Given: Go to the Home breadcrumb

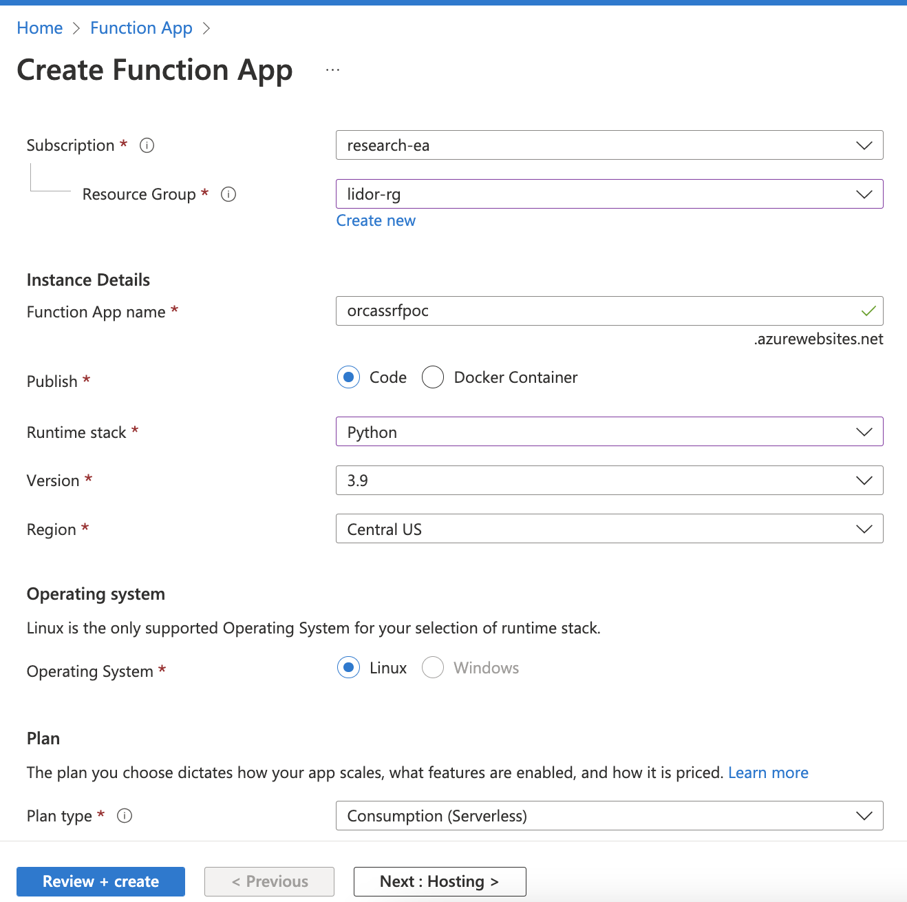Looking at the screenshot, I should click(x=40, y=28).
